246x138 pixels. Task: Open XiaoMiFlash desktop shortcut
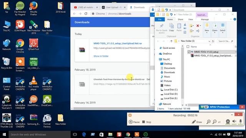[33, 101]
